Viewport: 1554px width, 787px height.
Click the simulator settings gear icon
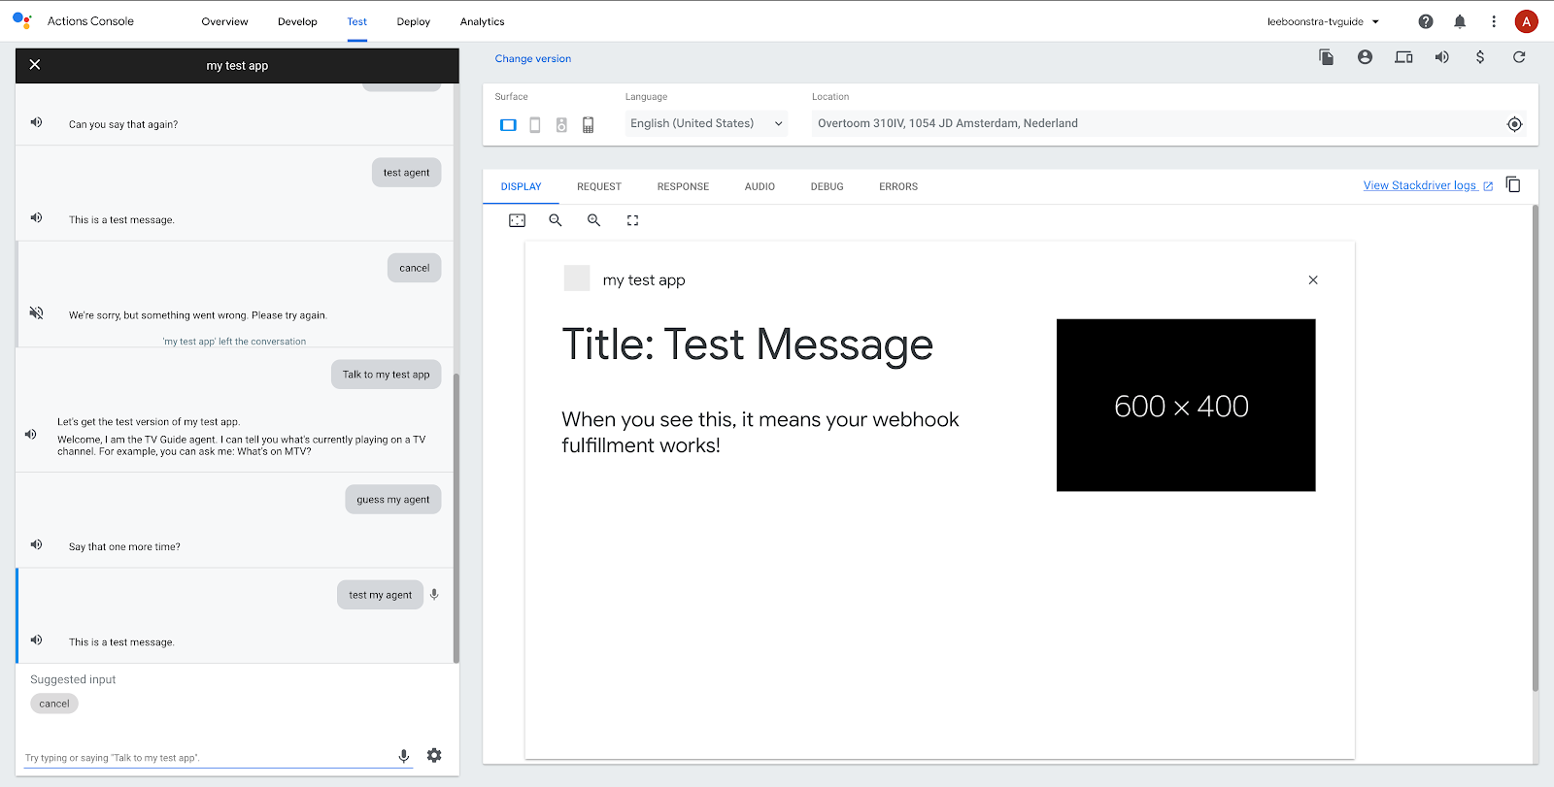pyautogui.click(x=434, y=755)
